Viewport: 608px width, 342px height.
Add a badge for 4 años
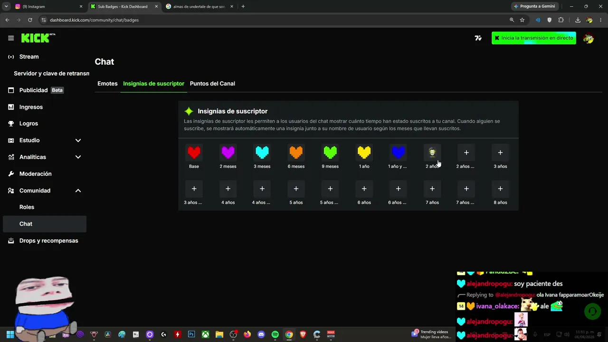click(228, 189)
